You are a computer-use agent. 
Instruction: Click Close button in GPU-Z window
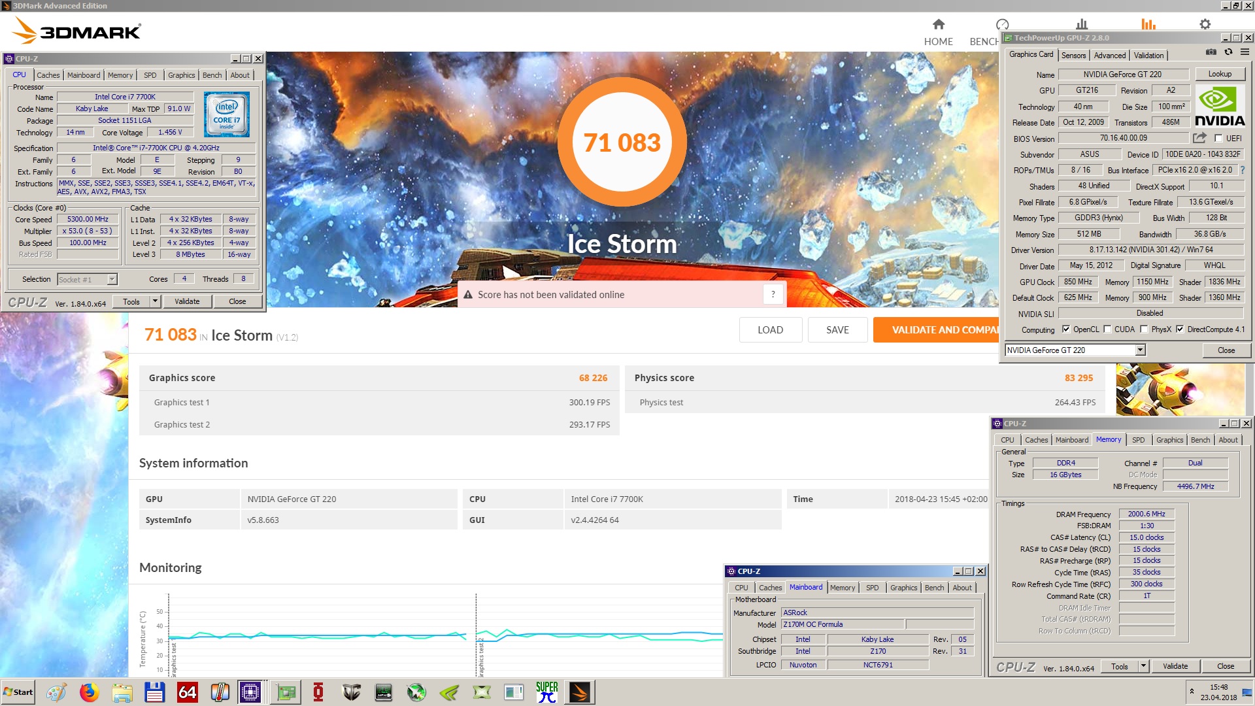tap(1226, 350)
